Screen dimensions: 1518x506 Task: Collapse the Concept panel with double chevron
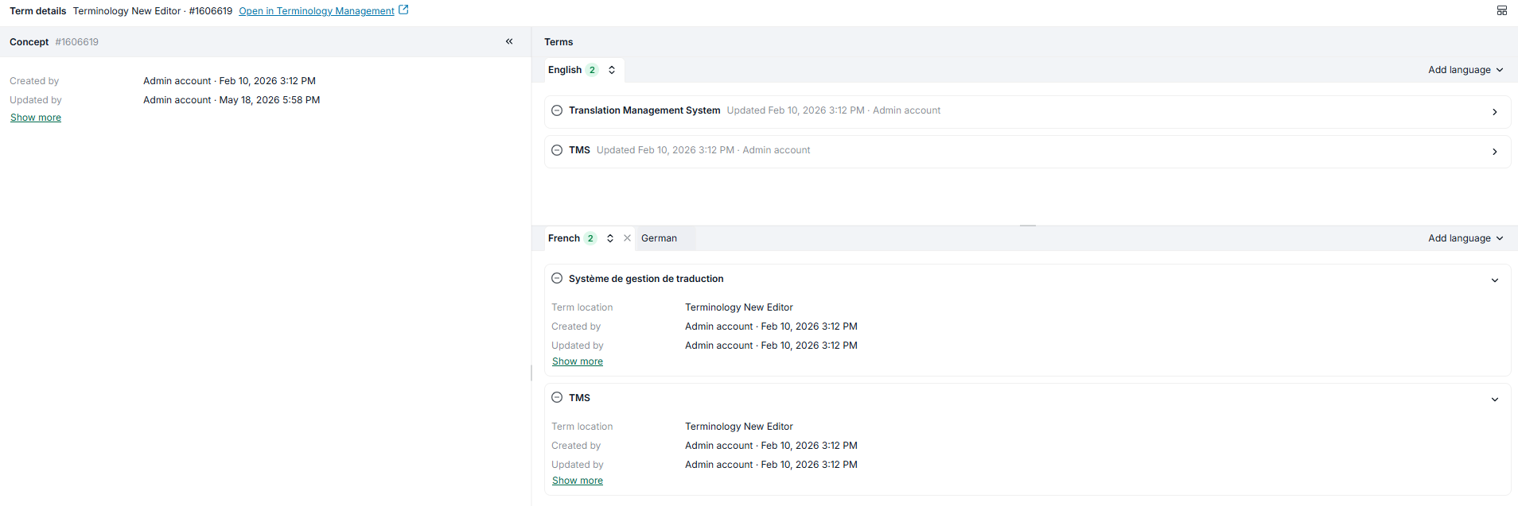(509, 41)
